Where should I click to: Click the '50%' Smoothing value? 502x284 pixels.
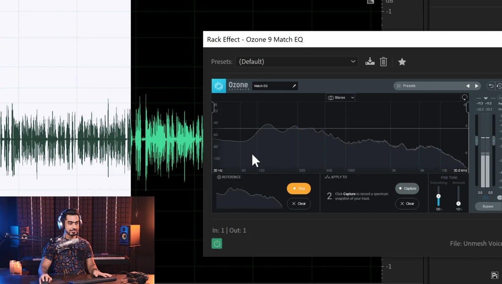tap(438, 209)
